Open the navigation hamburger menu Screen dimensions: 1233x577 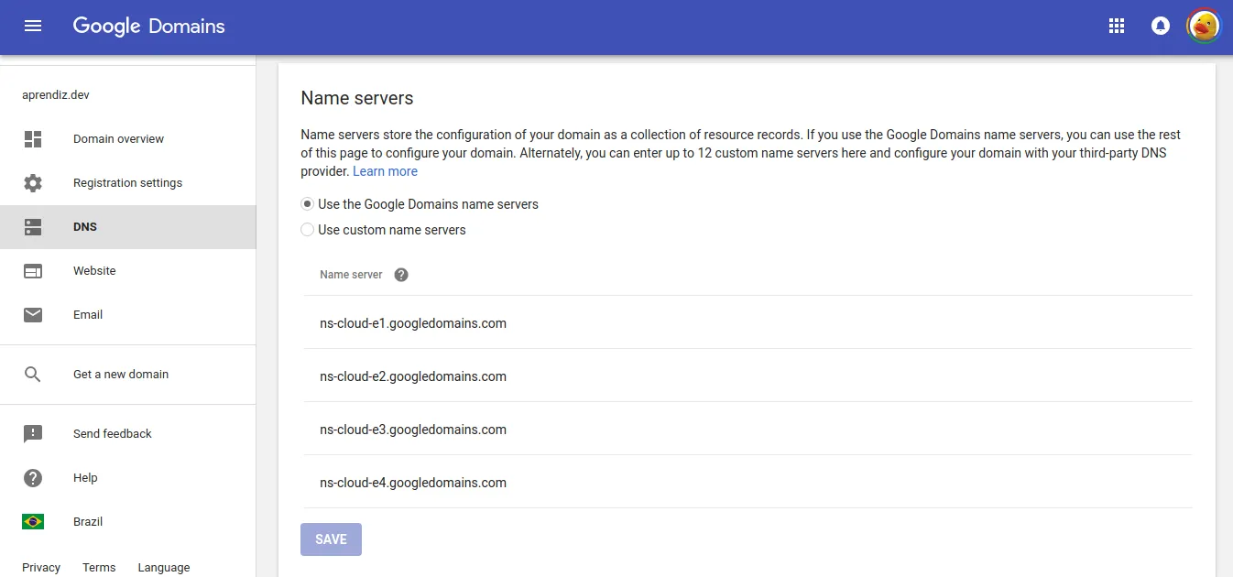(33, 26)
